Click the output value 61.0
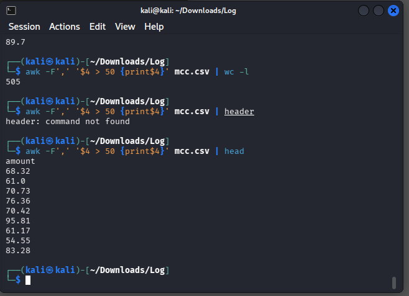Image resolution: width=409 pixels, height=296 pixels. coord(16,181)
